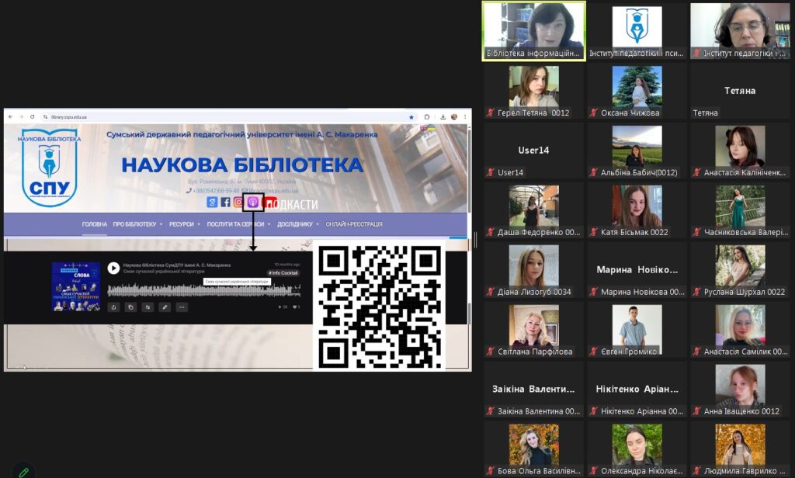Open the ГОЛОВНА menu item
This screenshot has width=795, height=478.
tap(94, 224)
